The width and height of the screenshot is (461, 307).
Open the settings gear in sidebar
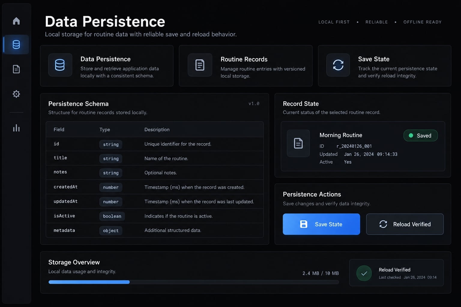coord(16,94)
